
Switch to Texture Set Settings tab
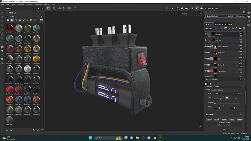223,24
